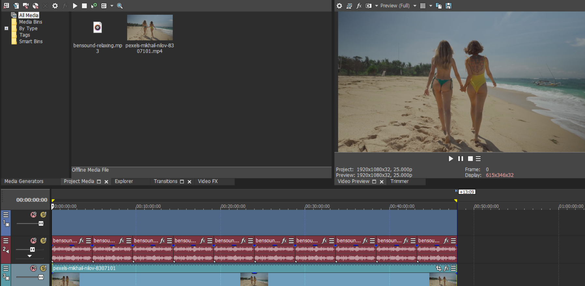Image resolution: width=585 pixels, height=286 pixels.
Task: Open track 1 hamburger menu
Action: click(6, 214)
